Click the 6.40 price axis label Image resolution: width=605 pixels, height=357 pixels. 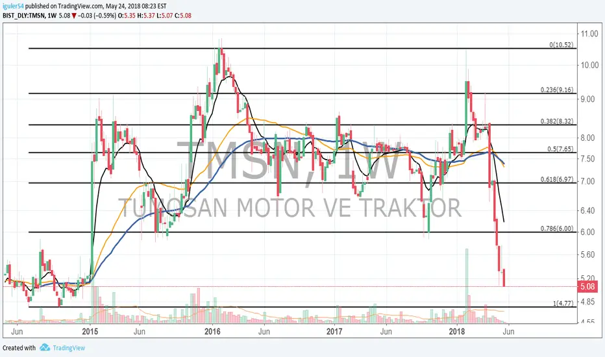click(x=587, y=211)
